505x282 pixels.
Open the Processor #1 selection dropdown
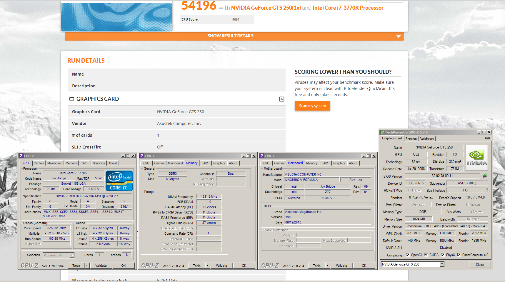[x=72, y=255]
